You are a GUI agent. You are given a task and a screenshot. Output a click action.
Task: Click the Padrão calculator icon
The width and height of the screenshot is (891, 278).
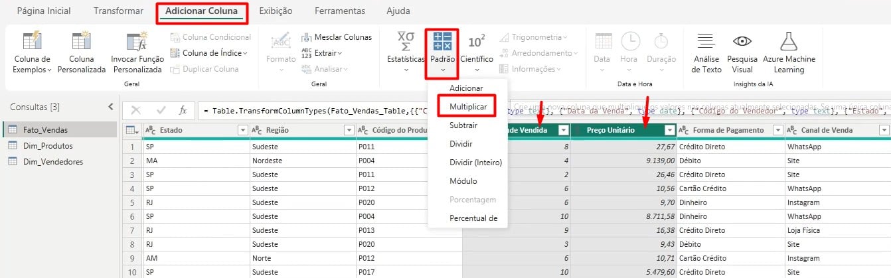click(x=442, y=41)
